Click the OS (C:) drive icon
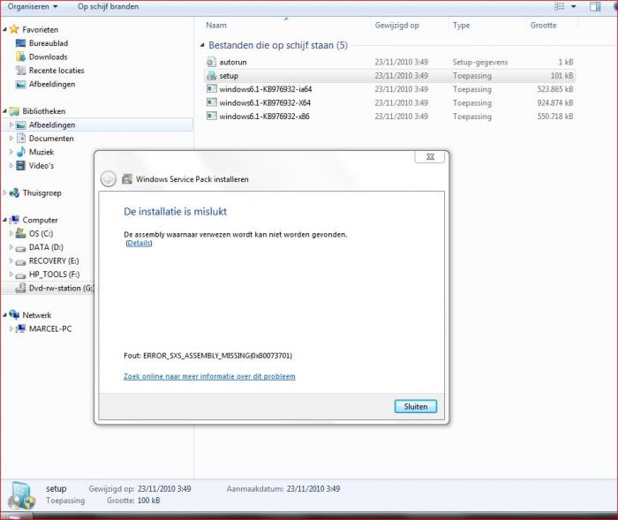This screenshot has height=520, width=618. [x=21, y=234]
